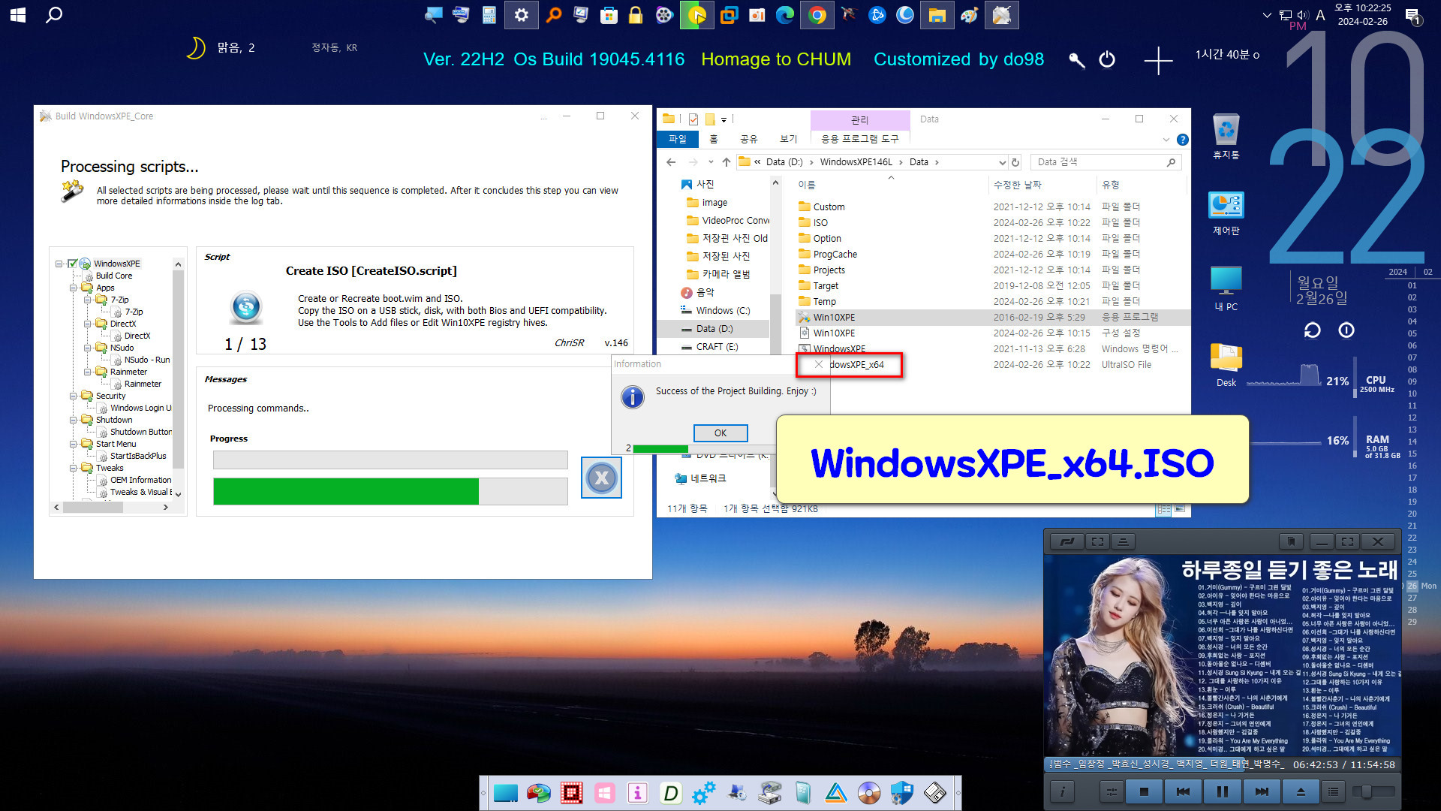Toggle media player fullscreen button at top left
Viewport: 1441px width, 811px height.
tap(1097, 541)
